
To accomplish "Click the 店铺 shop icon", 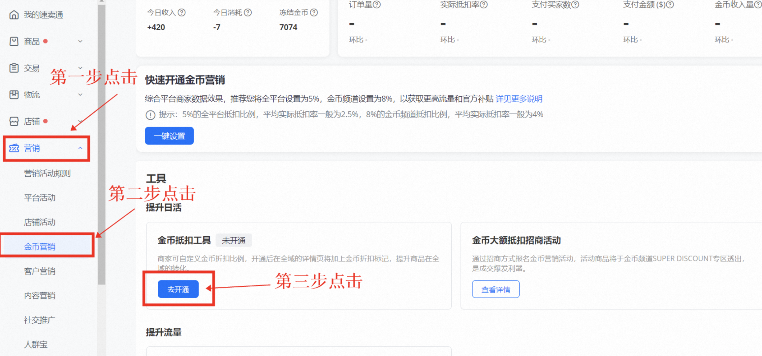I will pos(14,122).
